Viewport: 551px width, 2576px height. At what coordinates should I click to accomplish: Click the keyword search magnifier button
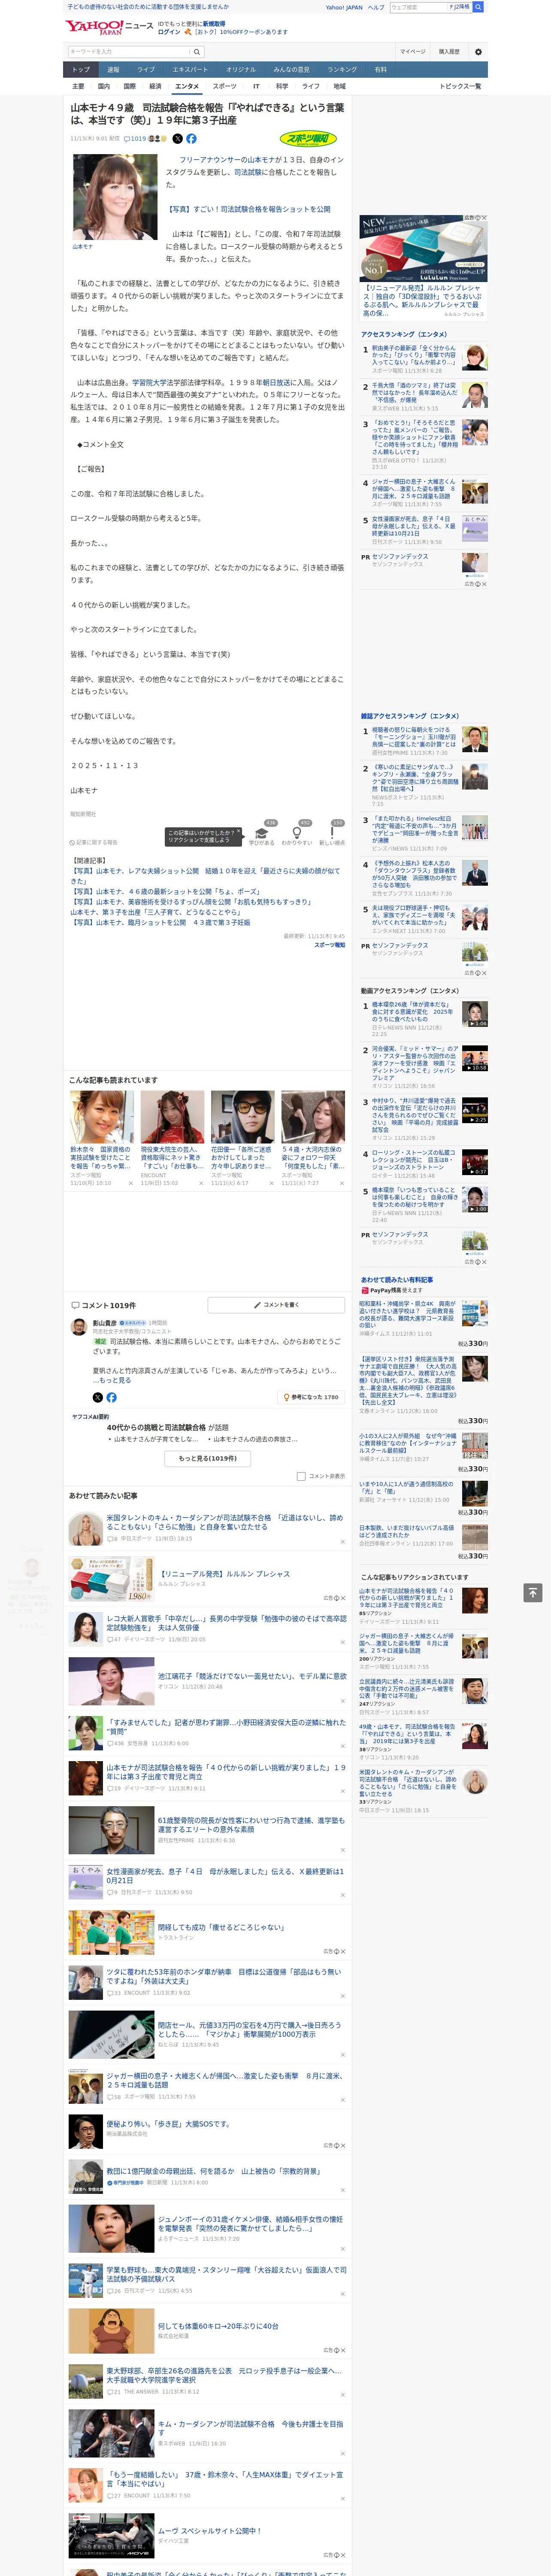click(x=197, y=52)
